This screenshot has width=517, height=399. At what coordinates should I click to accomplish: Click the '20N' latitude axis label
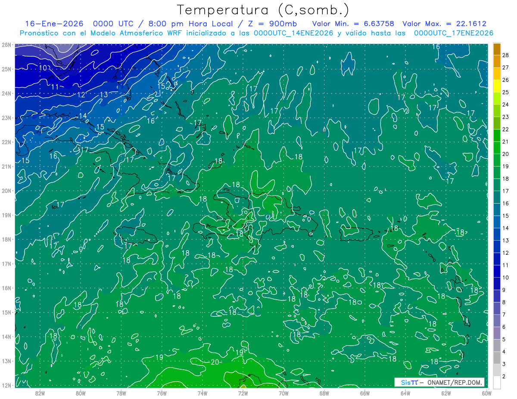(6, 191)
